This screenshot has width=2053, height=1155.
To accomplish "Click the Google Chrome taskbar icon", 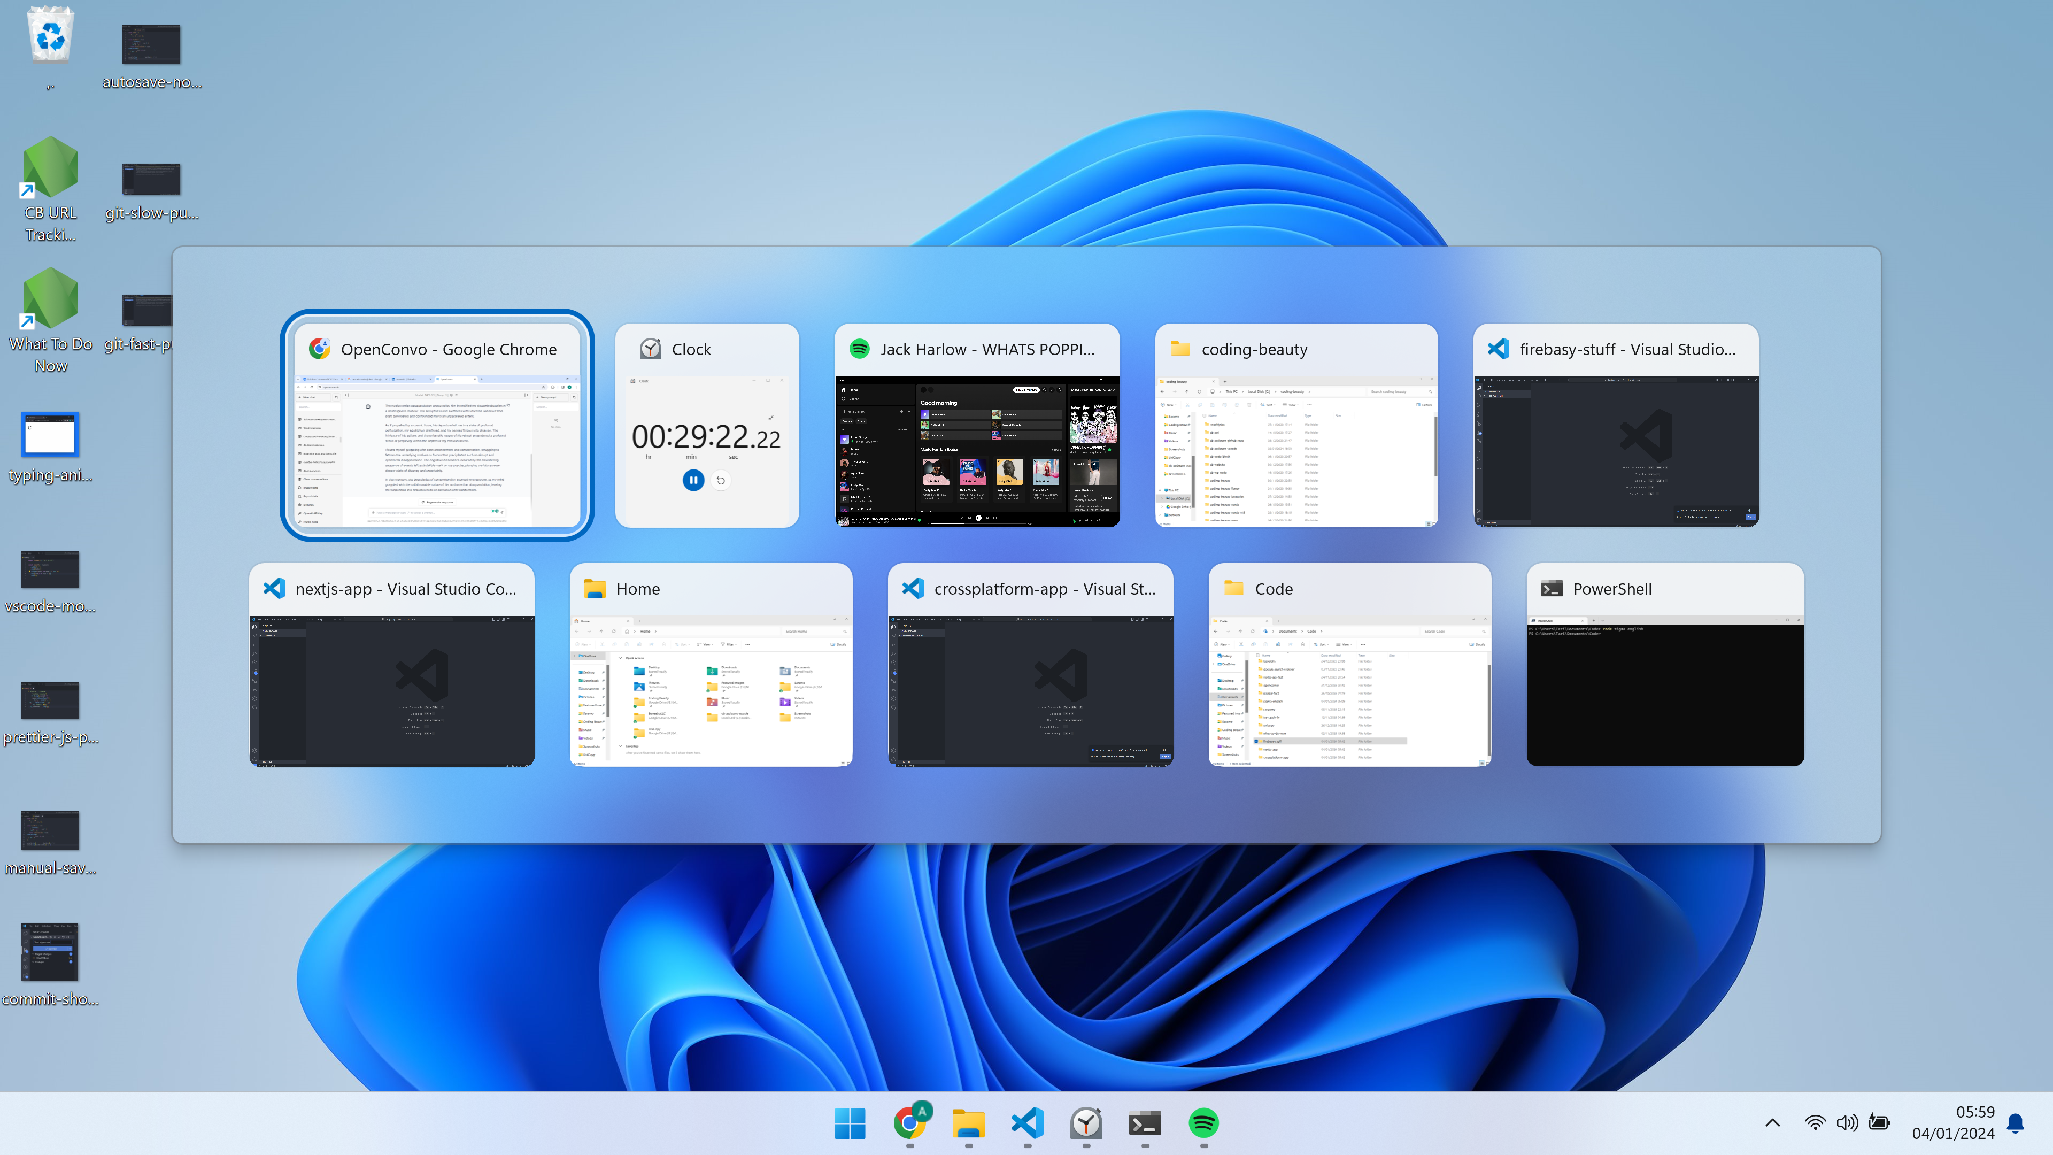I will 909,1123.
